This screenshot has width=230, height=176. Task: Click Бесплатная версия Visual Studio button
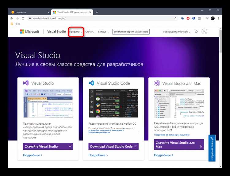(x=131, y=32)
